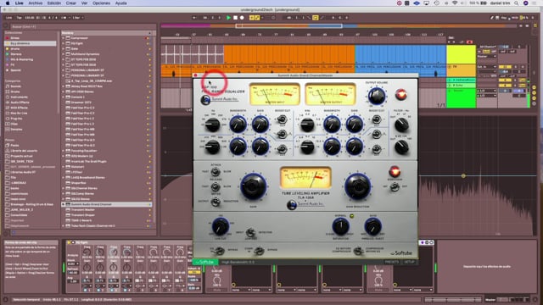Image resolution: width=543 pixels, height=305 pixels.
Task: Expand the Multiband Dynamics browser item
Action: click(64, 54)
